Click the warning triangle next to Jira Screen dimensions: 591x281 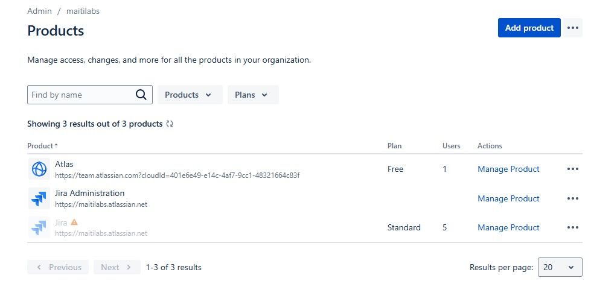pos(74,223)
